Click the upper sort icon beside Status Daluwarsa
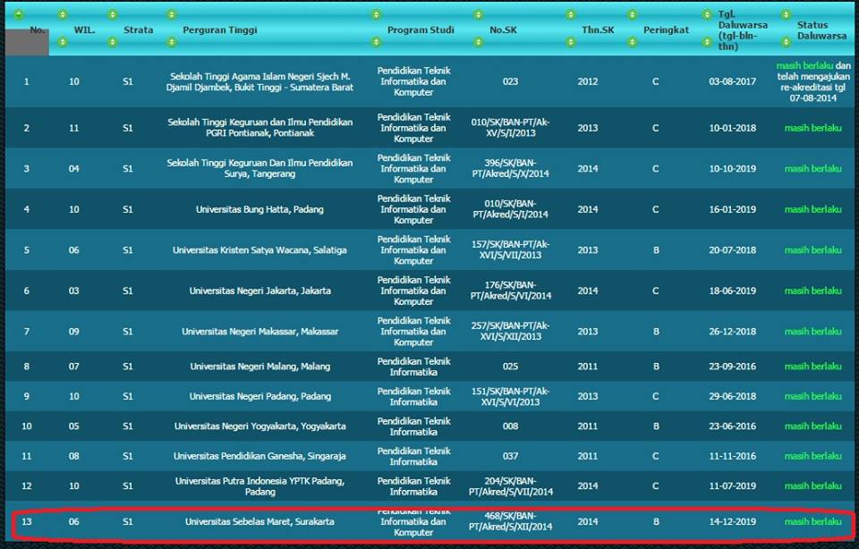Viewport: 859px width, 549px height. click(x=786, y=15)
